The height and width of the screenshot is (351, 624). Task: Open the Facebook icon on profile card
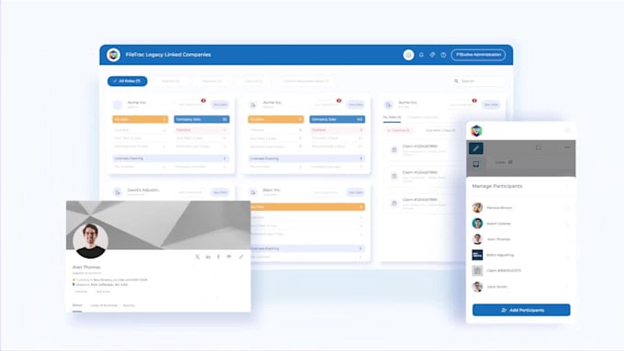pyautogui.click(x=218, y=257)
